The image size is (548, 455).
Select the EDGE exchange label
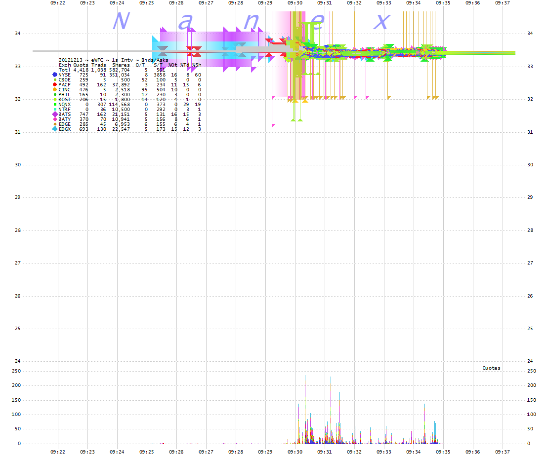[x=64, y=124]
